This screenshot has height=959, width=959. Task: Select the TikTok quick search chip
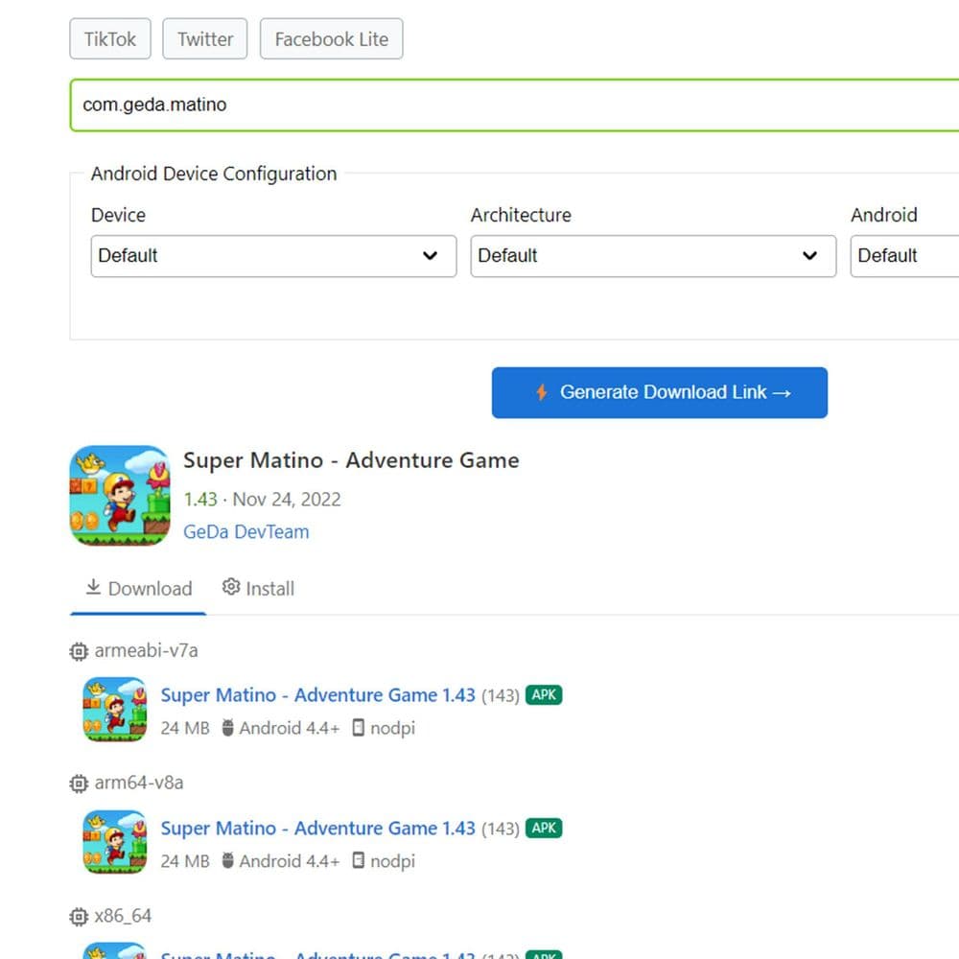109,38
